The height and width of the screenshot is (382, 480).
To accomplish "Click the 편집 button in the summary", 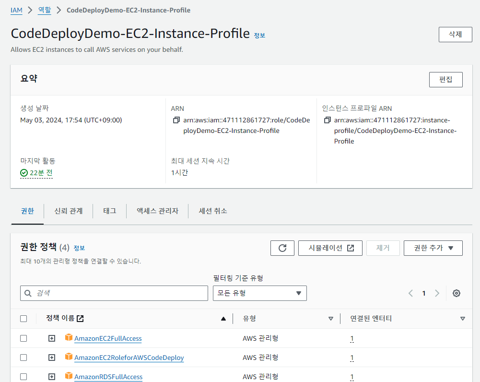I will 446,80.
